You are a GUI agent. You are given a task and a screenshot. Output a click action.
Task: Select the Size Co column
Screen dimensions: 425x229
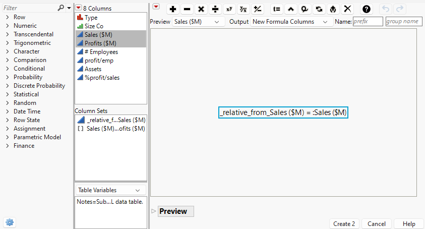111,26
